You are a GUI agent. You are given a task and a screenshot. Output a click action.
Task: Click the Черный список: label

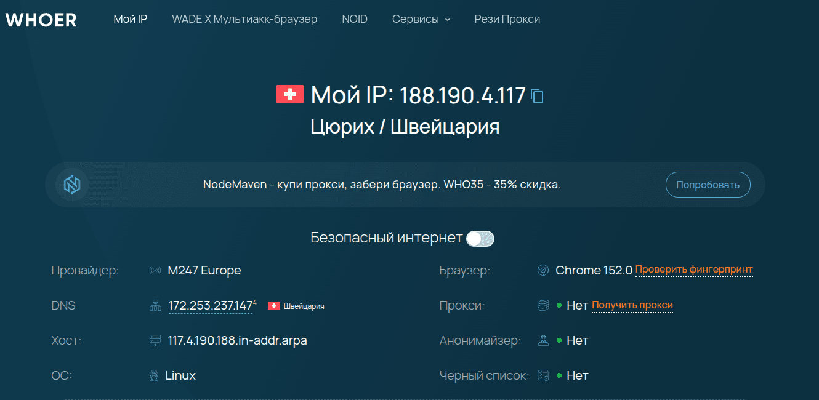[484, 375]
